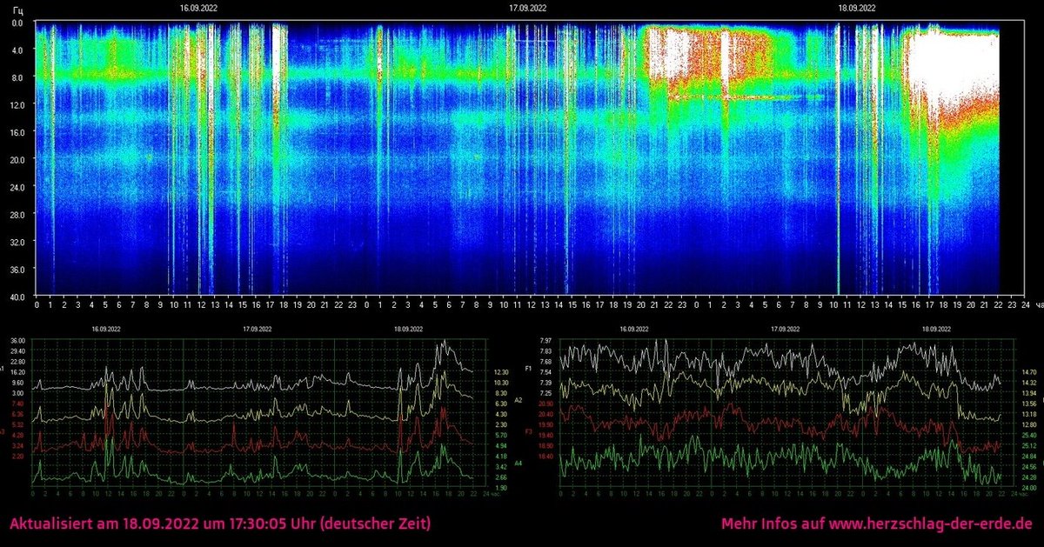
Task: Select the F3 channel label
Action: pos(529,430)
